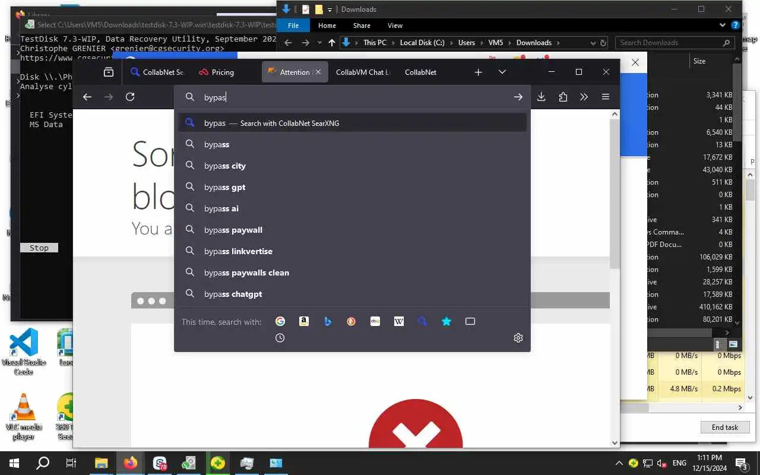Image resolution: width=760 pixels, height=475 pixels.
Task: Click the go arrow in the address bar
Action: click(x=518, y=97)
